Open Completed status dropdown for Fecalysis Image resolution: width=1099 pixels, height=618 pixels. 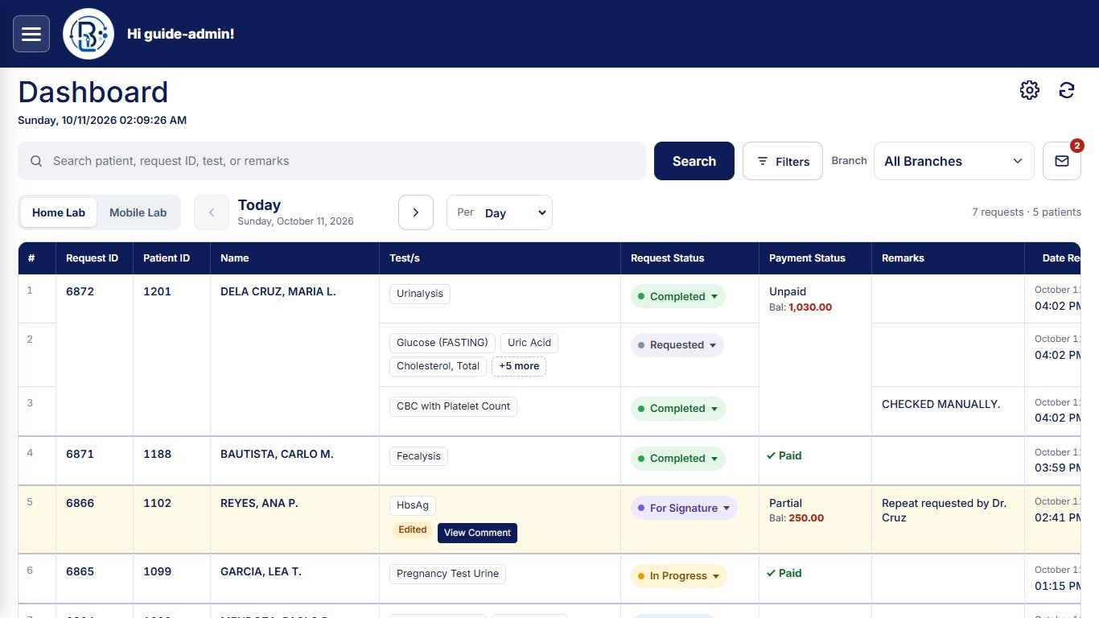point(677,459)
